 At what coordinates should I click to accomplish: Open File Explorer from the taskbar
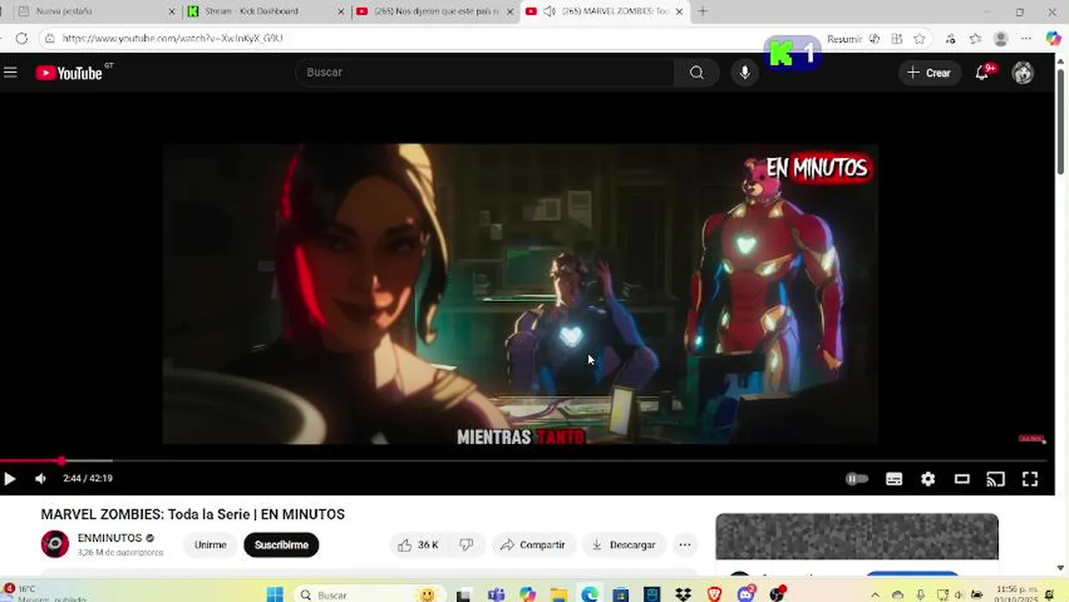[x=558, y=594]
